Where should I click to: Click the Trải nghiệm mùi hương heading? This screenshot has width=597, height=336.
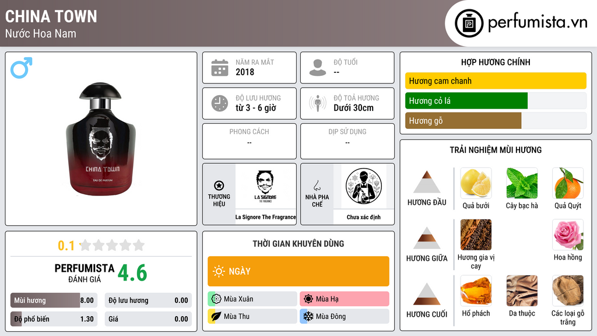click(496, 150)
